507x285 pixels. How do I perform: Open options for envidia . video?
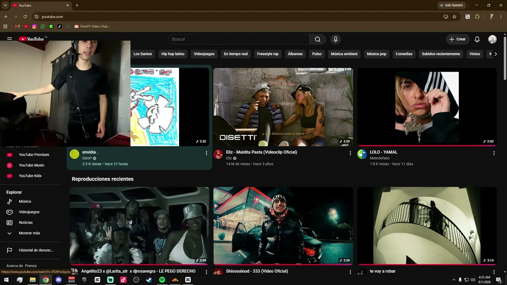click(206, 153)
